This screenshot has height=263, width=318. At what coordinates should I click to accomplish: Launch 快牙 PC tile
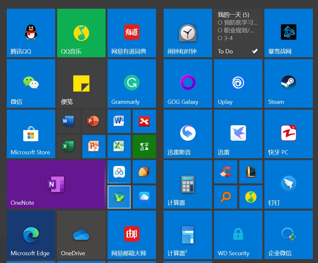point(289,134)
